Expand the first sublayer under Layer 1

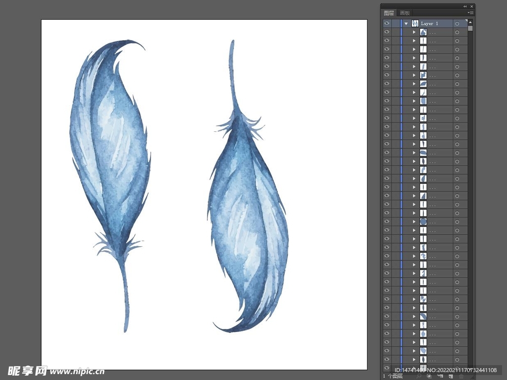click(414, 32)
